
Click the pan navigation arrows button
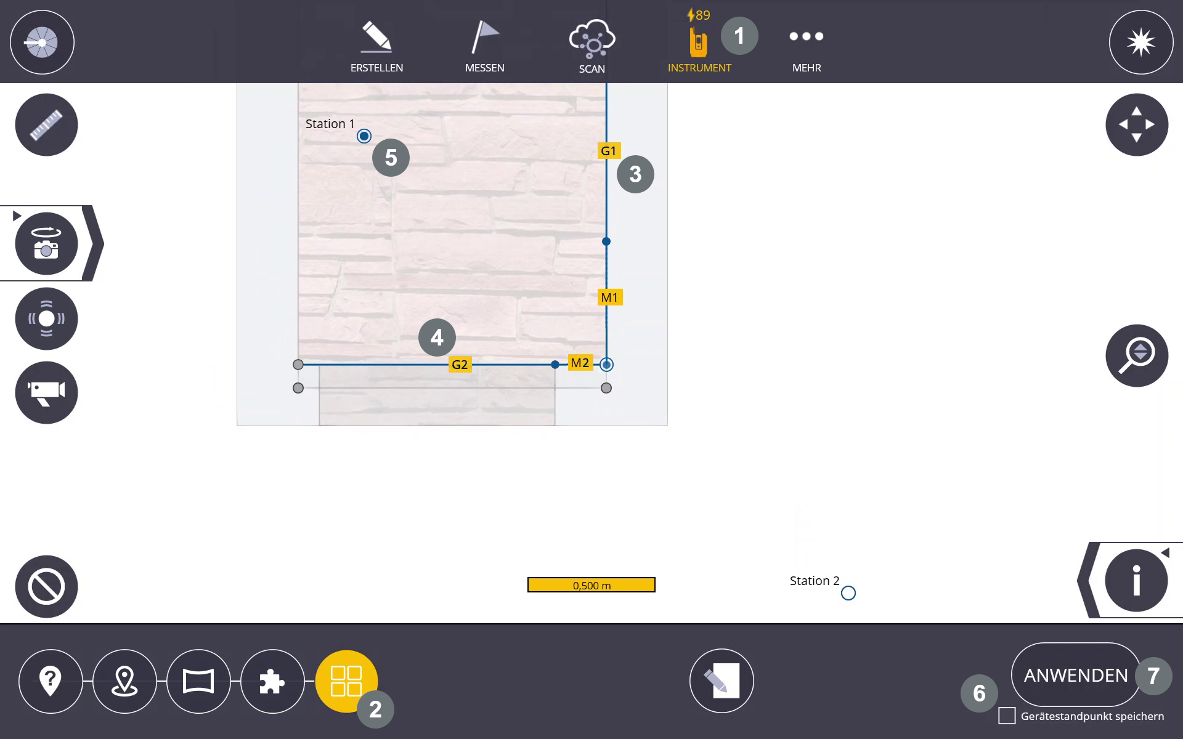pyautogui.click(x=1136, y=125)
